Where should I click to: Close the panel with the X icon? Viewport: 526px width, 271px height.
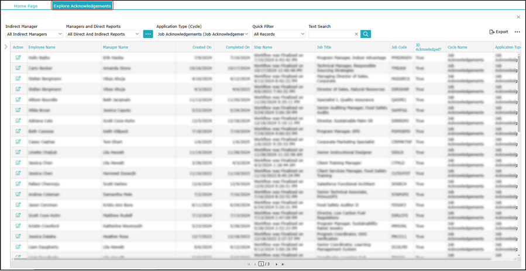tap(518, 18)
